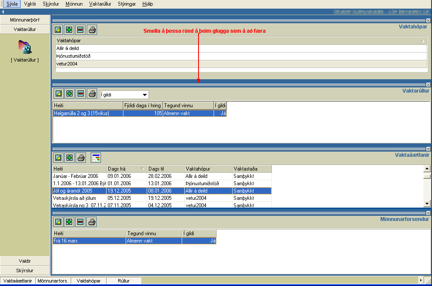Click the Vaktarúllur sidebar group button
This screenshot has height=286, width=432.
point(25,29)
